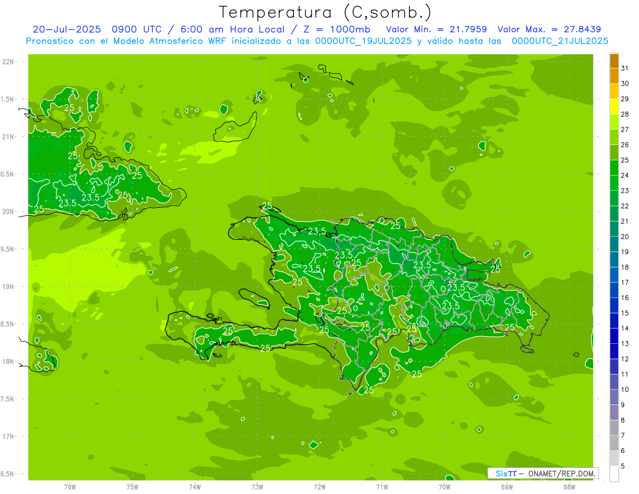
Task: Click the "72W" longitude axis label
Action: tap(319, 487)
